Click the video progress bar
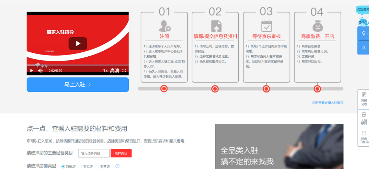 (x=77, y=65)
